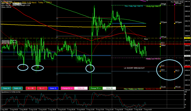Click the DPivot magenta marker
191x111 pixels.
[x=160, y=38]
